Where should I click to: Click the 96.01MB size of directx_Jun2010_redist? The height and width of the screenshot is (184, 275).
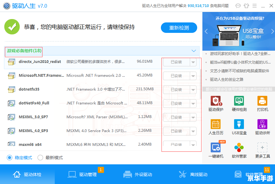[145, 61]
